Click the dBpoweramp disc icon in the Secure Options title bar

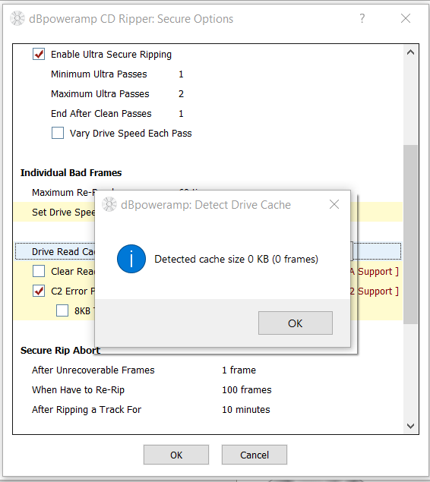coord(17,18)
